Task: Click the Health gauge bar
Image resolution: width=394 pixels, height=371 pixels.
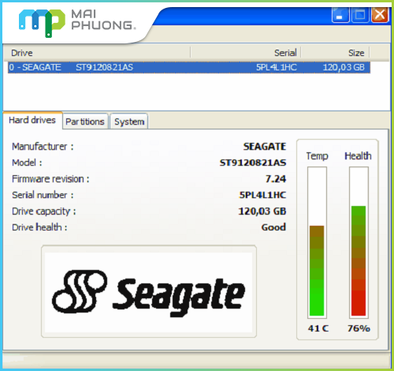Action: 359,242
